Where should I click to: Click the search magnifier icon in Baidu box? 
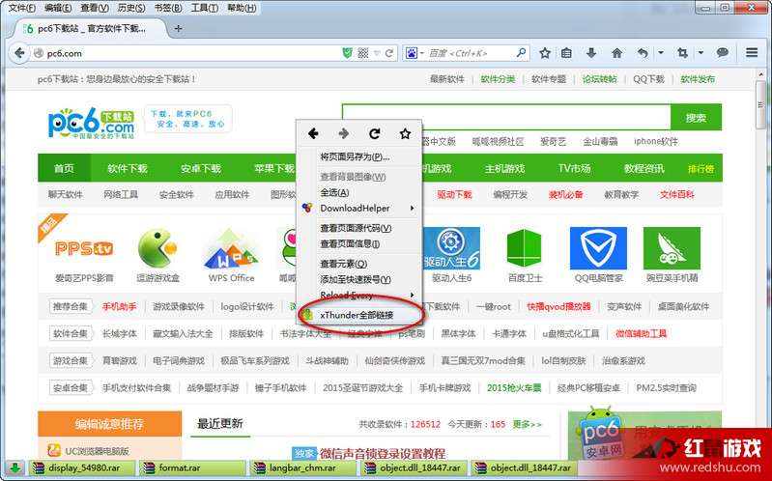click(x=521, y=52)
